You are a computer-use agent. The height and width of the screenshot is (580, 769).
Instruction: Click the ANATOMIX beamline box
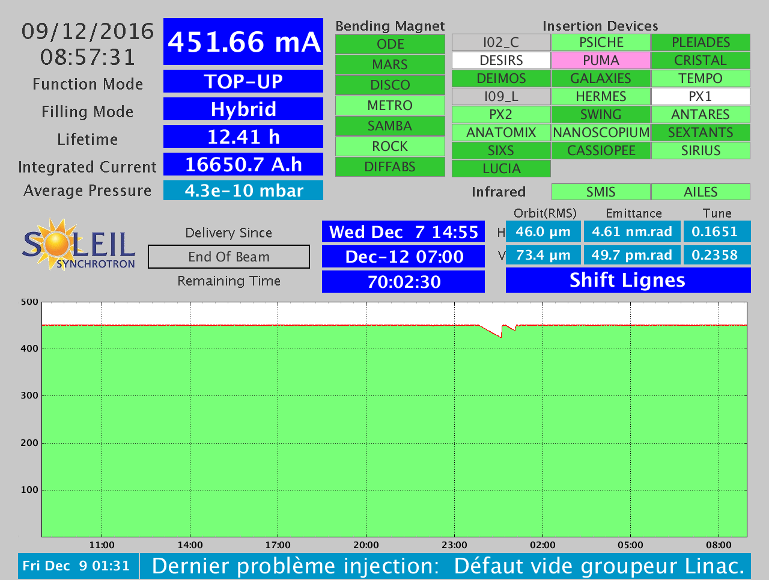click(501, 133)
